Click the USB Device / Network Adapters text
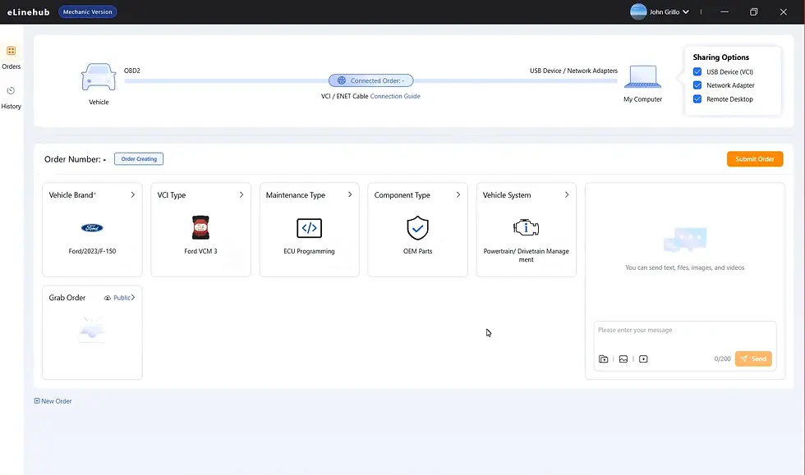 573,71
